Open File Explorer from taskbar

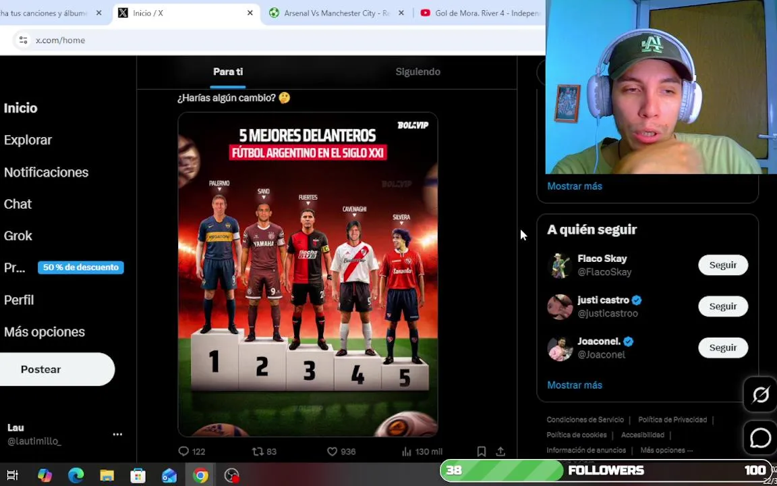[x=107, y=475]
